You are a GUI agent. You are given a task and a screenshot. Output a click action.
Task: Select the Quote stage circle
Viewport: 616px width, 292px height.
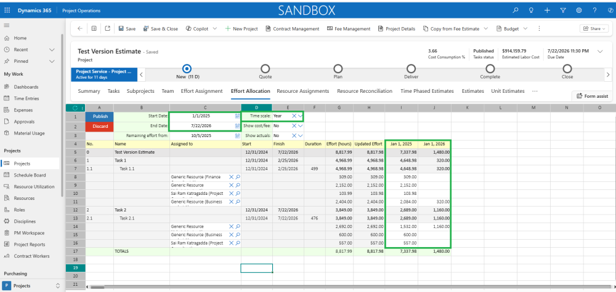(265, 69)
